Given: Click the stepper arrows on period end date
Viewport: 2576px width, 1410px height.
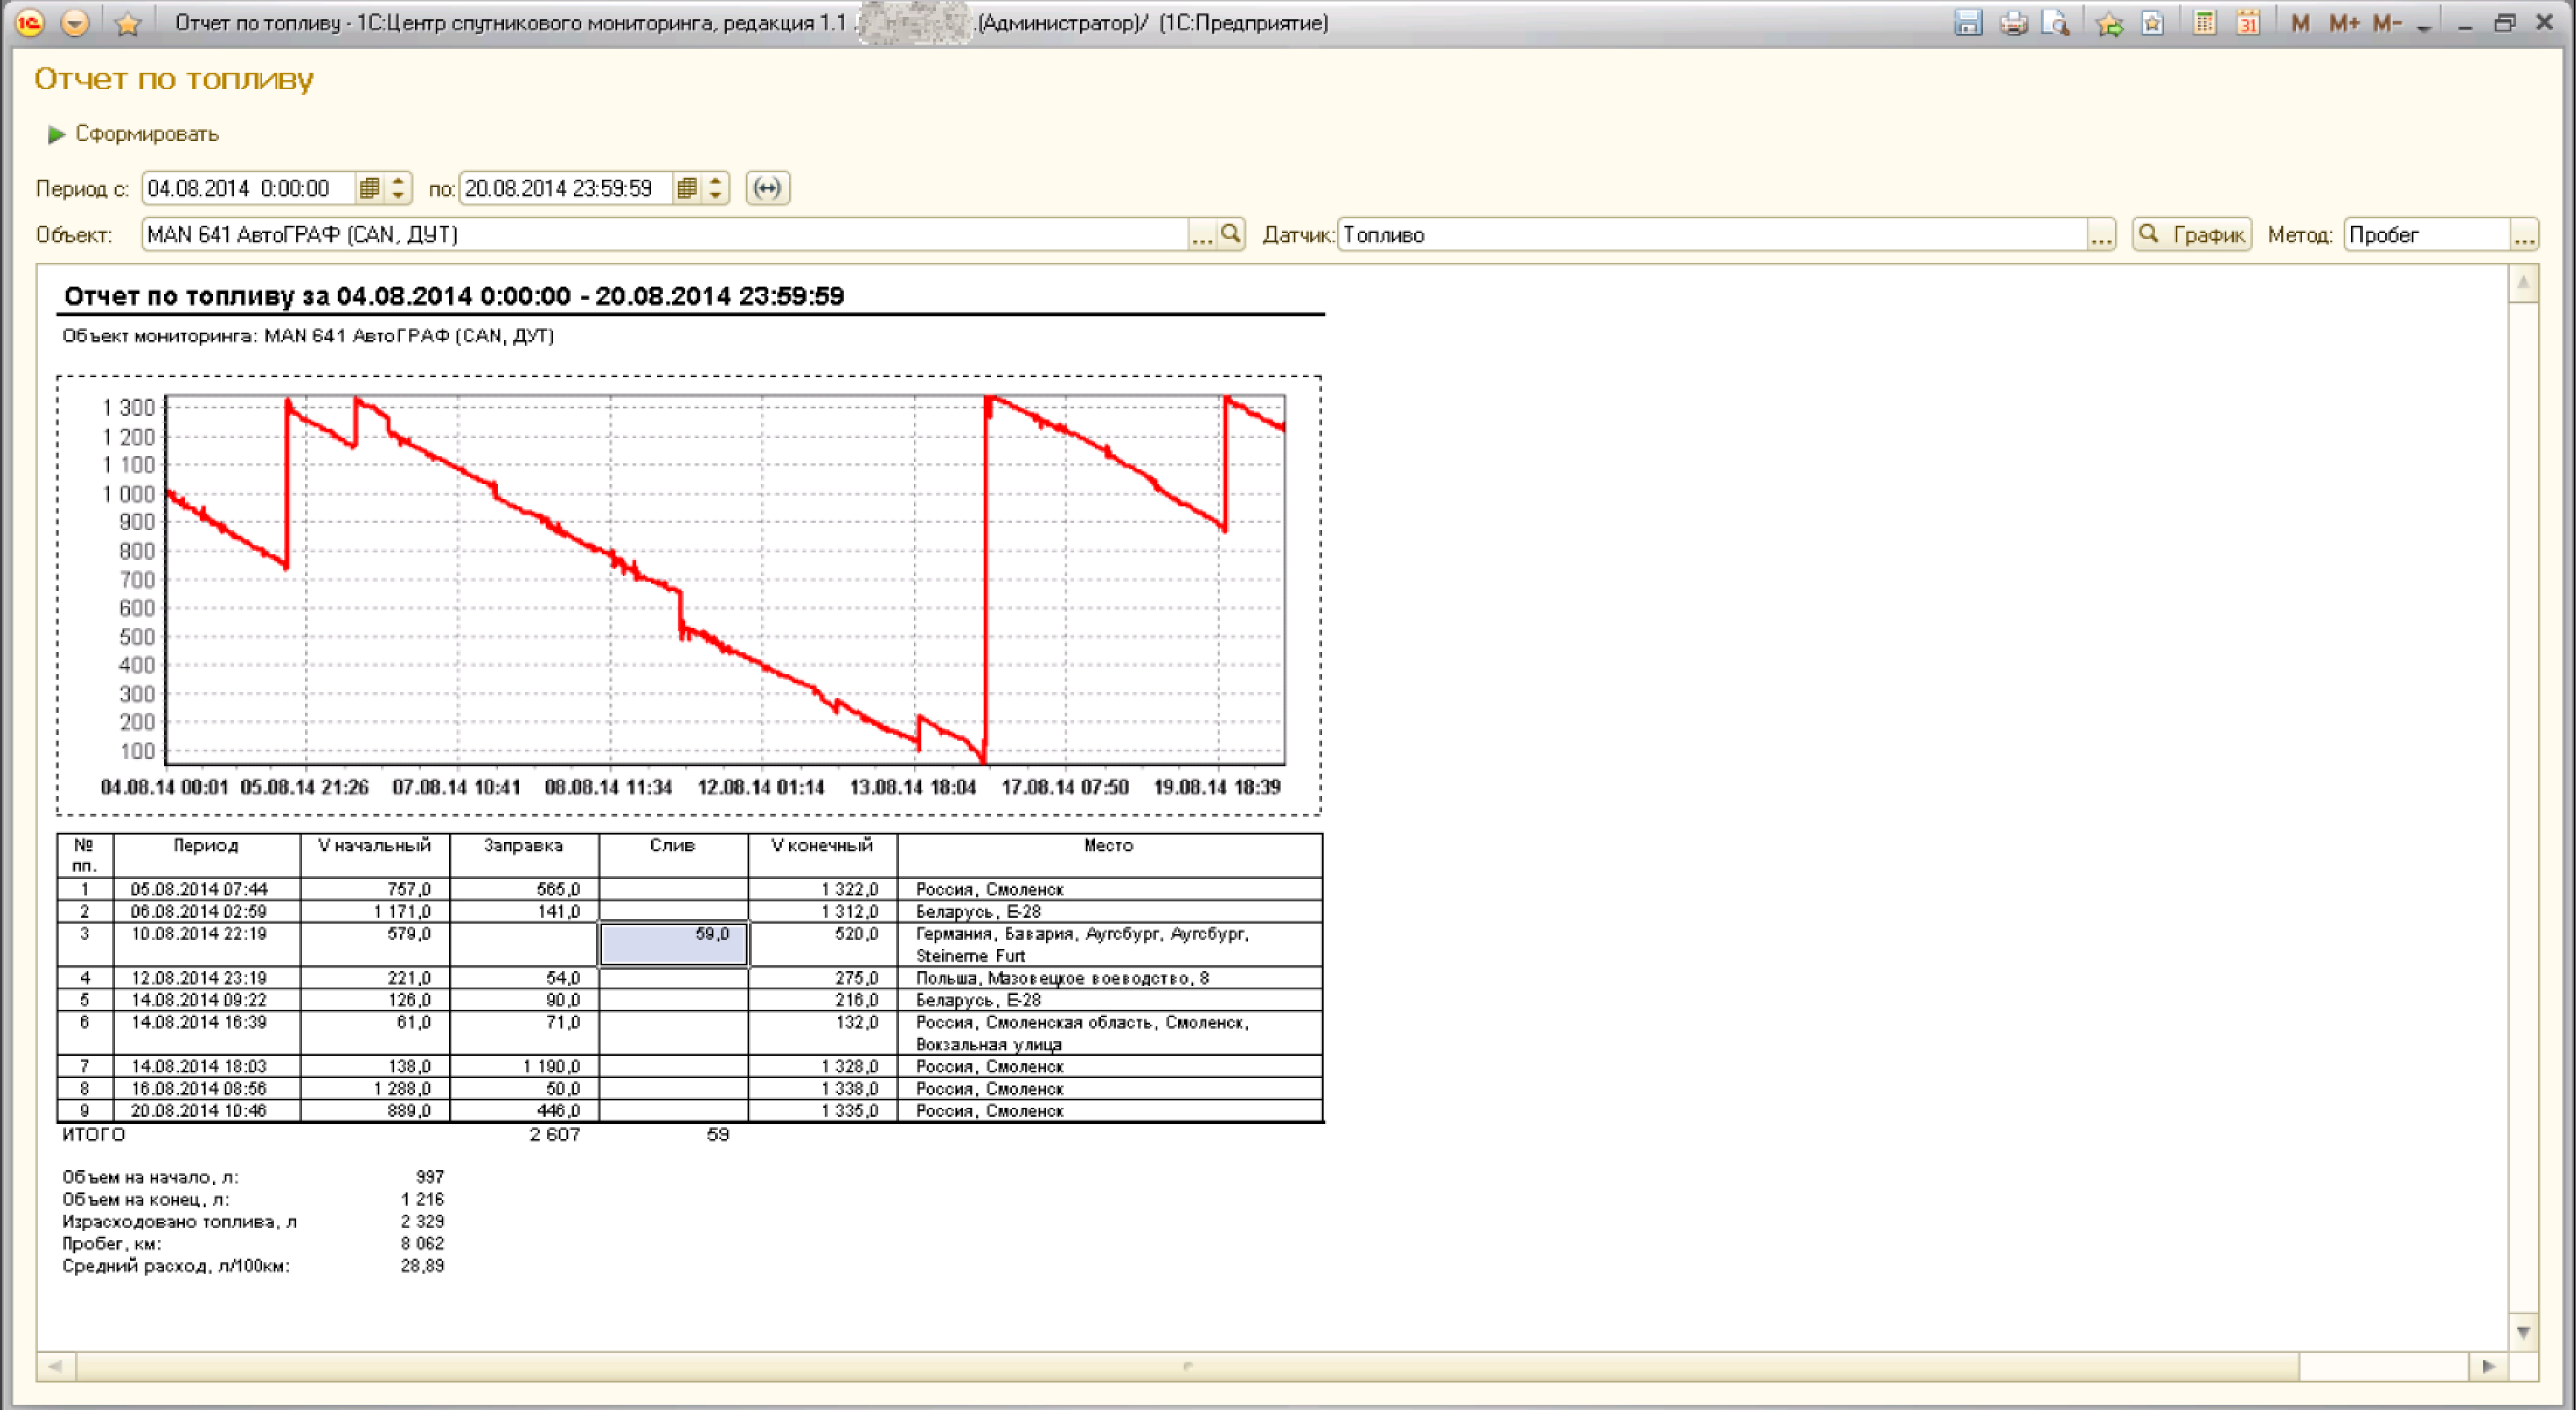Looking at the screenshot, I should click(x=715, y=188).
